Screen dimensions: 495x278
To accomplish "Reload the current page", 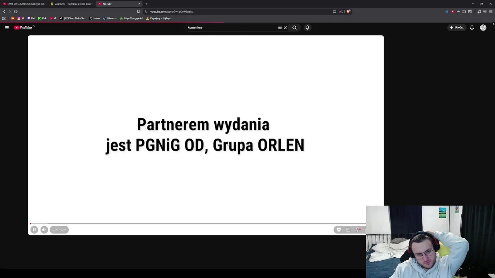I will click(16, 12).
